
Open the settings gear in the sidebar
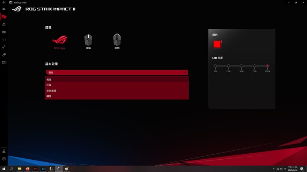4,158
